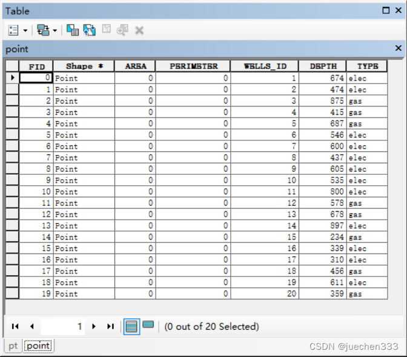Click the DEPTH cell 456
The height and width of the screenshot is (357, 407).
tap(323, 271)
